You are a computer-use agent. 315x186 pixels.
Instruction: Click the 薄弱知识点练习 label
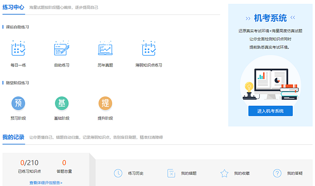pos(149,65)
